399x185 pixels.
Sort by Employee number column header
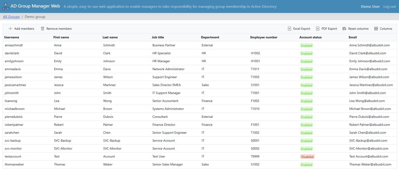click(x=264, y=37)
